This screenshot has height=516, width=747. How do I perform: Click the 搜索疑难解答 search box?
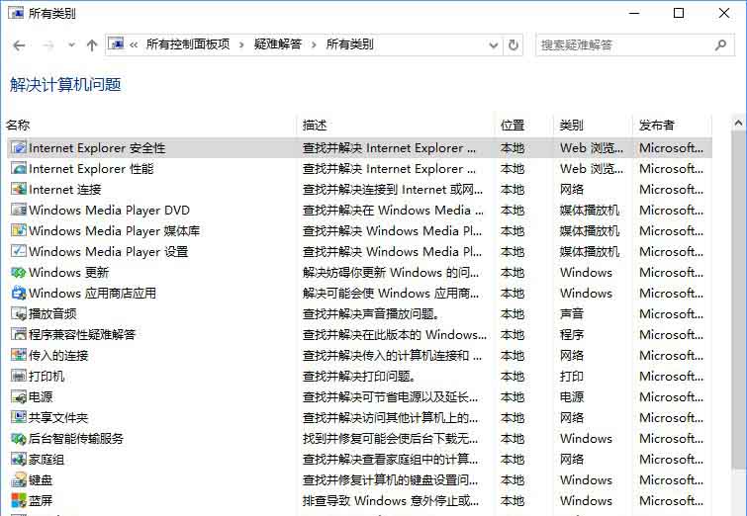623,44
